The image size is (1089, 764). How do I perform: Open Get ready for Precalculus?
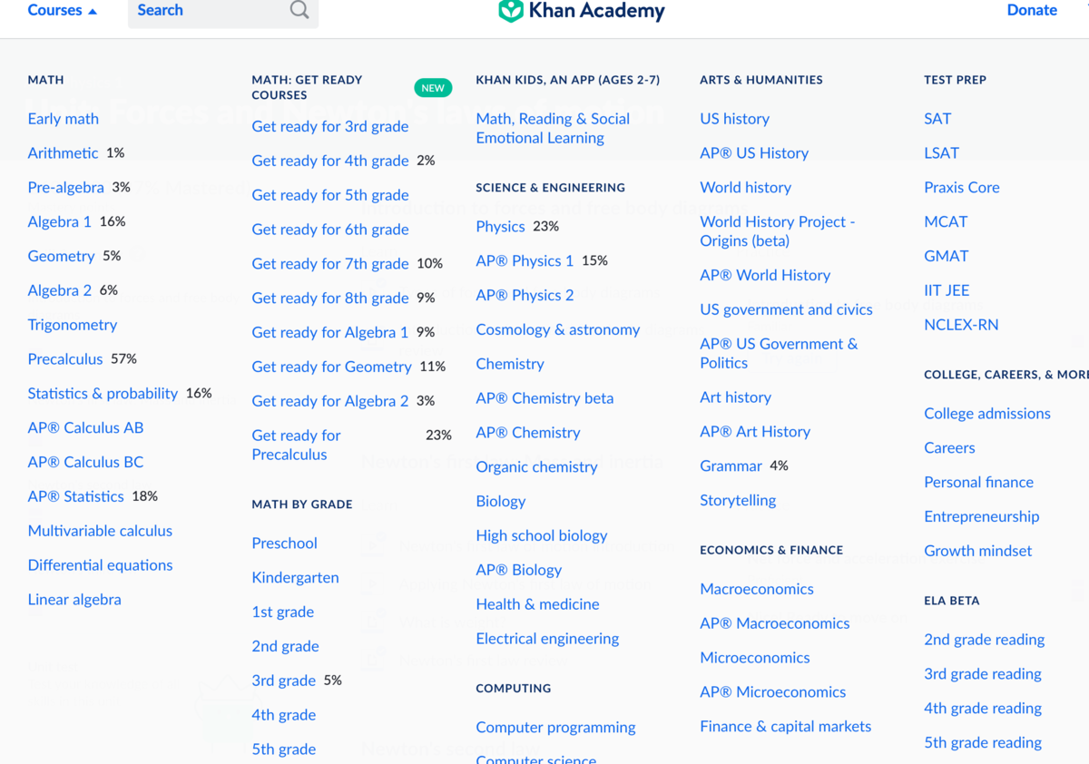pos(296,445)
